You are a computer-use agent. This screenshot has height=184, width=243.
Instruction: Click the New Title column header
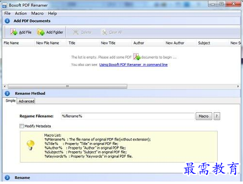click(116, 43)
